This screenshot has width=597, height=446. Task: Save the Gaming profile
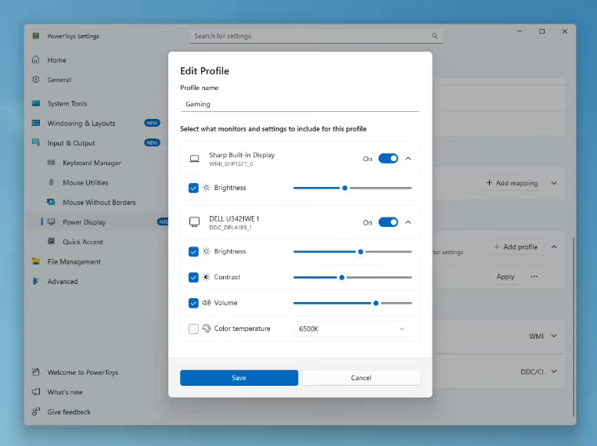(x=239, y=378)
